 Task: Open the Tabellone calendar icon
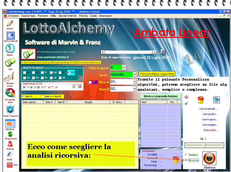tap(10, 123)
